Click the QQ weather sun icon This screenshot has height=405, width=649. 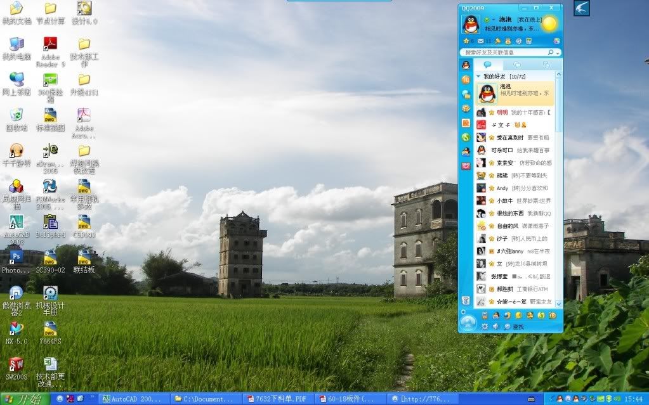pyautogui.click(x=549, y=25)
